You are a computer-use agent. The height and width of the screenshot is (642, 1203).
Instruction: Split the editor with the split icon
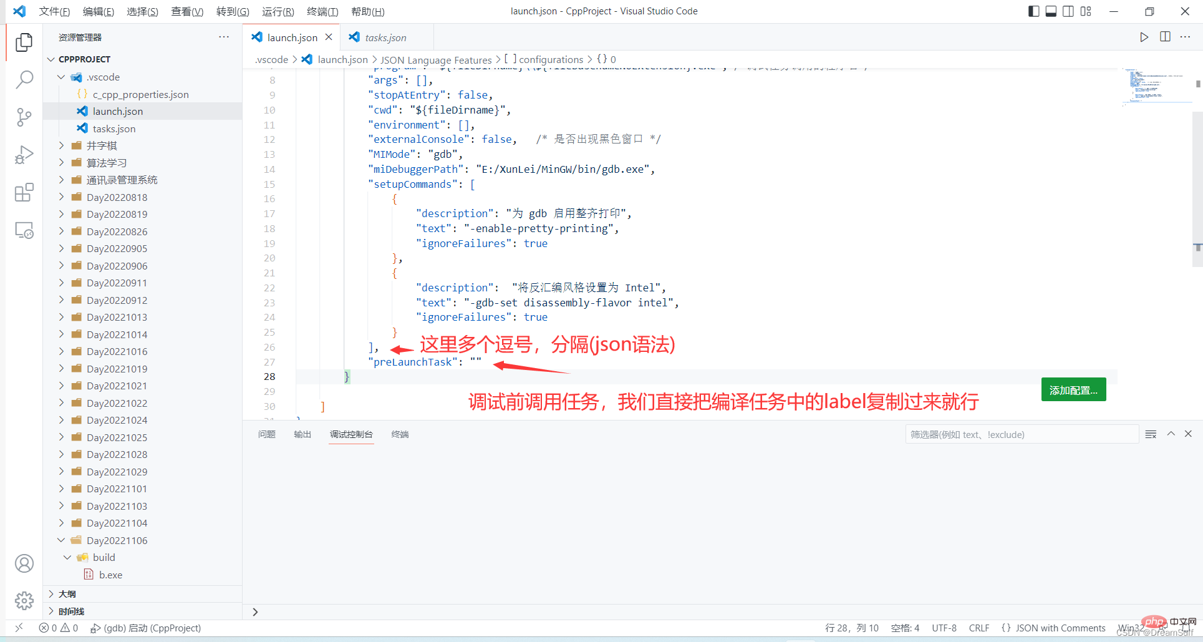1165,37
